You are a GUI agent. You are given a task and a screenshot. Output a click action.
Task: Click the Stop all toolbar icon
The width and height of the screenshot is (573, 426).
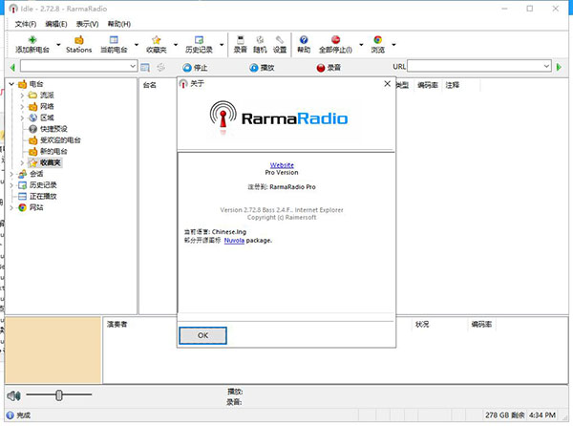coord(335,40)
